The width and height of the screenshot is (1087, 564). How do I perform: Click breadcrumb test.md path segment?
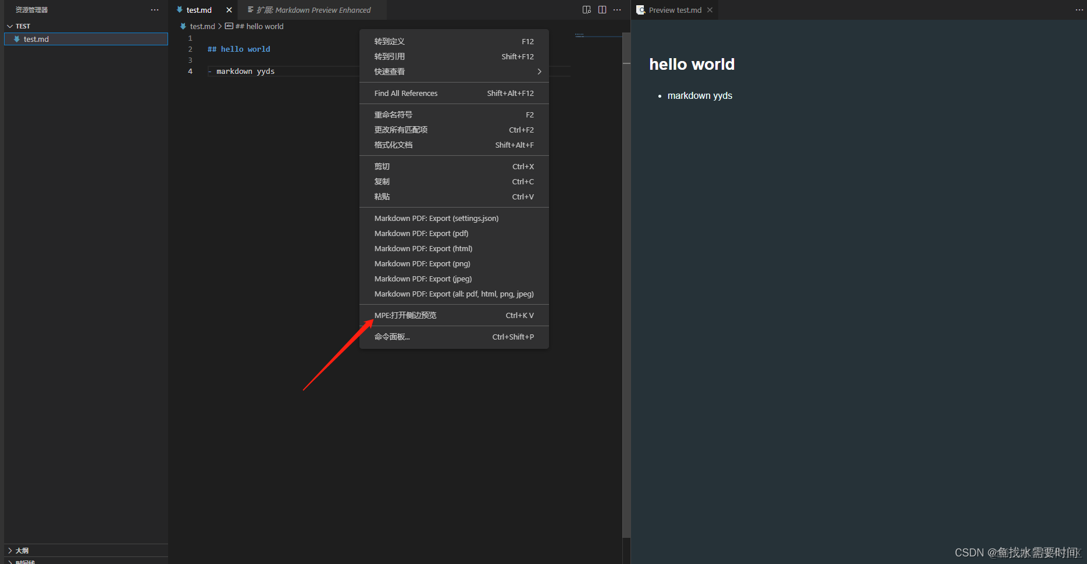coord(202,26)
